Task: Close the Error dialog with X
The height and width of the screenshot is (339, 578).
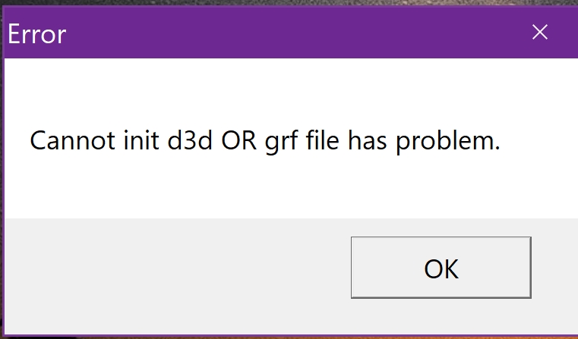Action: (539, 33)
